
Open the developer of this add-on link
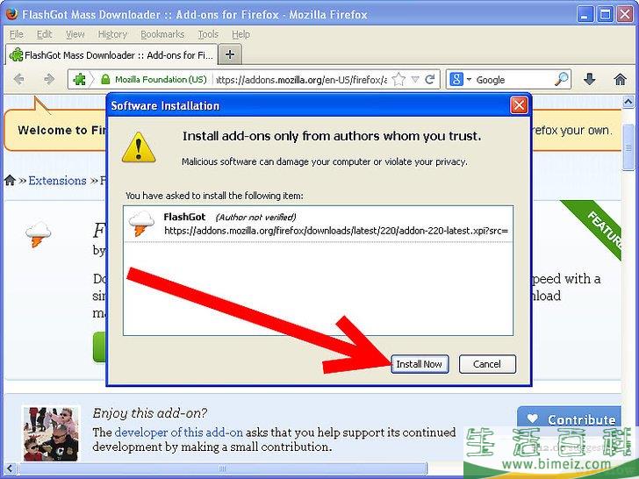179,433
